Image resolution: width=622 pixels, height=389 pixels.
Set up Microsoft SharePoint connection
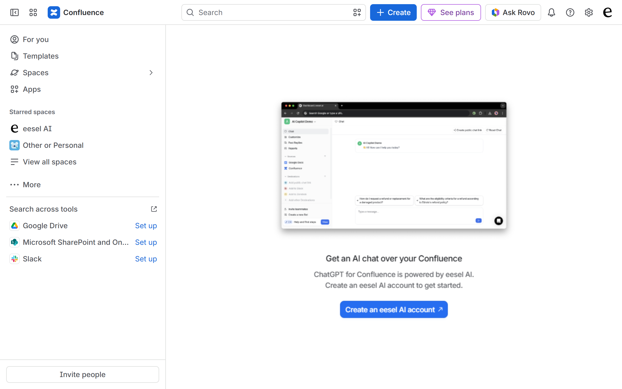pyautogui.click(x=146, y=242)
